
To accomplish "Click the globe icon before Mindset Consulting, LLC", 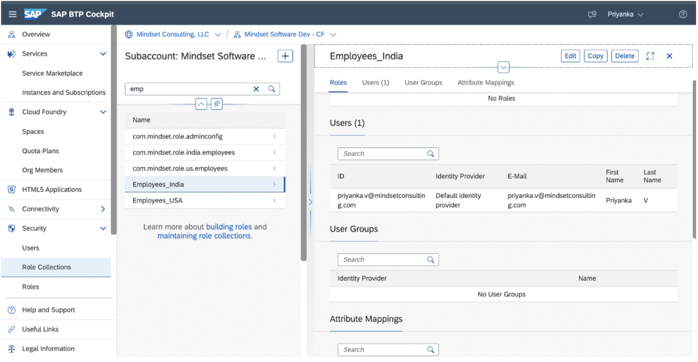I will (x=129, y=34).
